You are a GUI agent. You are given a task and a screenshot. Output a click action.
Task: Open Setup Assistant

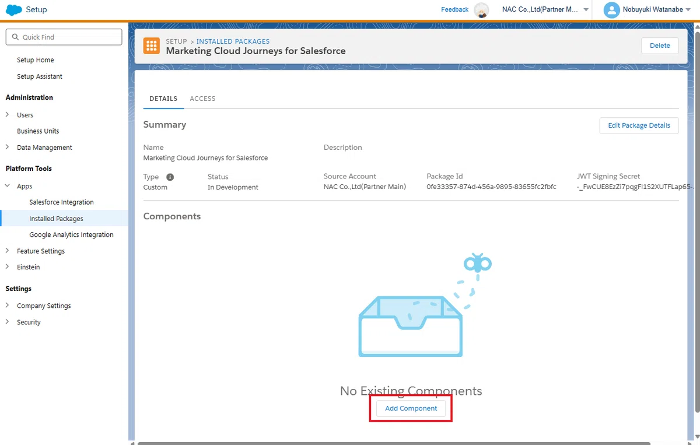tap(40, 76)
